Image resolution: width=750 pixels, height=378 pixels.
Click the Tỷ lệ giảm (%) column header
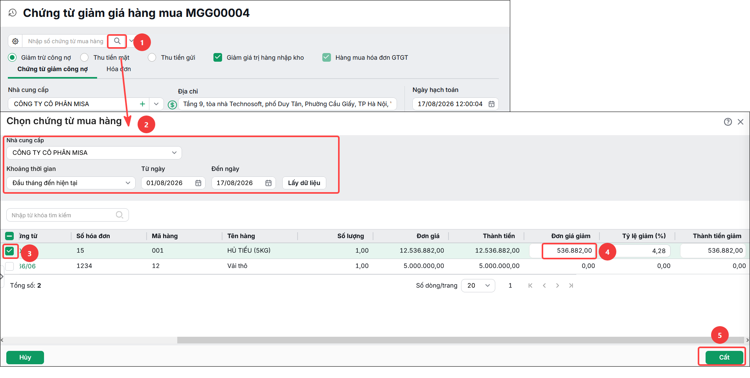pyautogui.click(x=644, y=236)
